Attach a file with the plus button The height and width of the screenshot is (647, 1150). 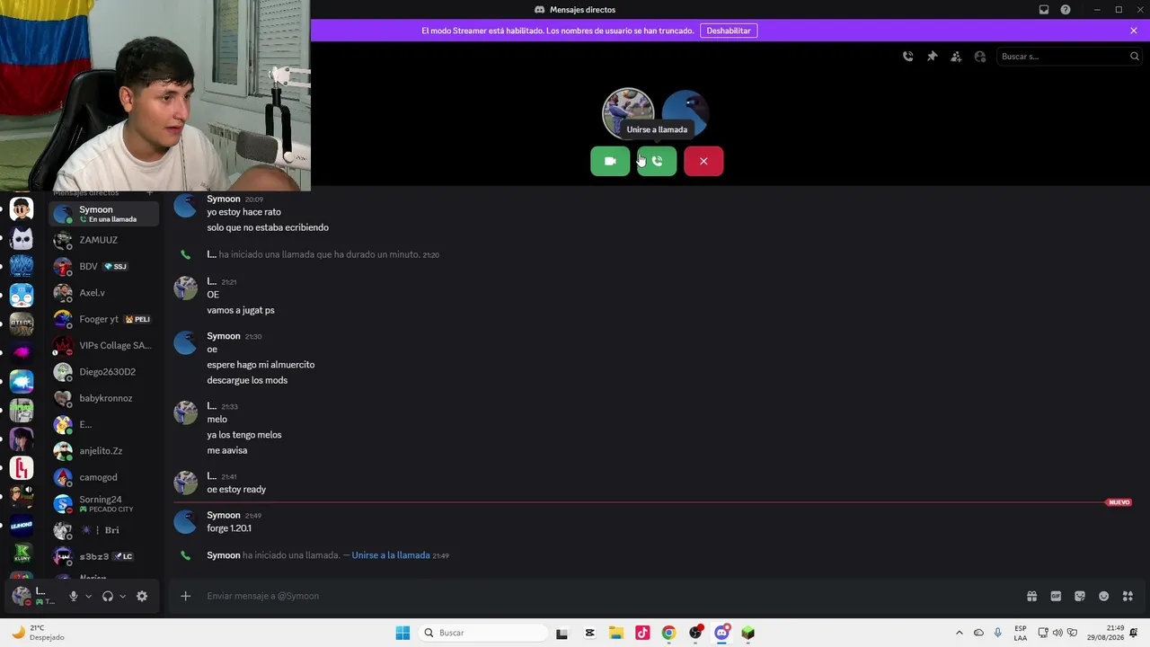[186, 596]
